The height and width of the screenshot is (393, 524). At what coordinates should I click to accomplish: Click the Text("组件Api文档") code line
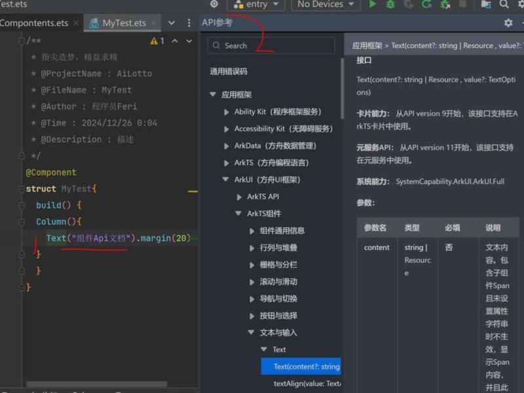point(119,238)
